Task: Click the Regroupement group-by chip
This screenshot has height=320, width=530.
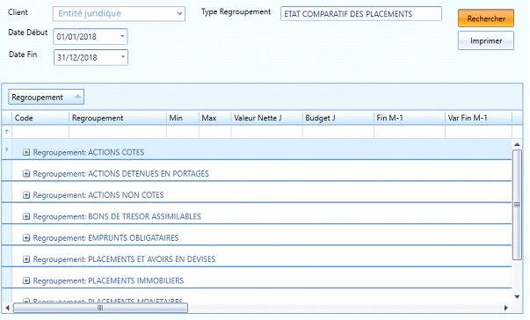Action: (46, 97)
